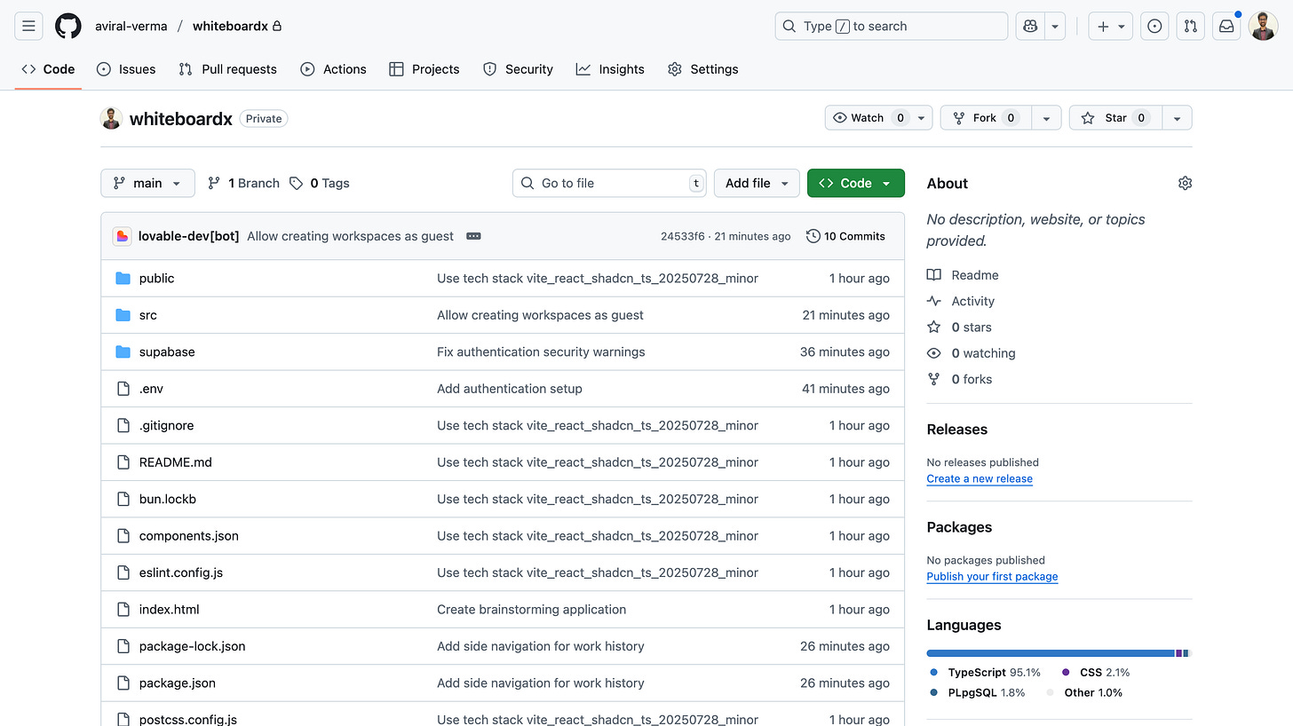The width and height of the screenshot is (1293, 726).
Task: Click the package.json file icon
Action: point(123,683)
